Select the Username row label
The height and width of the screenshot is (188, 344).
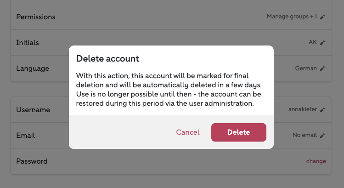coord(33,110)
